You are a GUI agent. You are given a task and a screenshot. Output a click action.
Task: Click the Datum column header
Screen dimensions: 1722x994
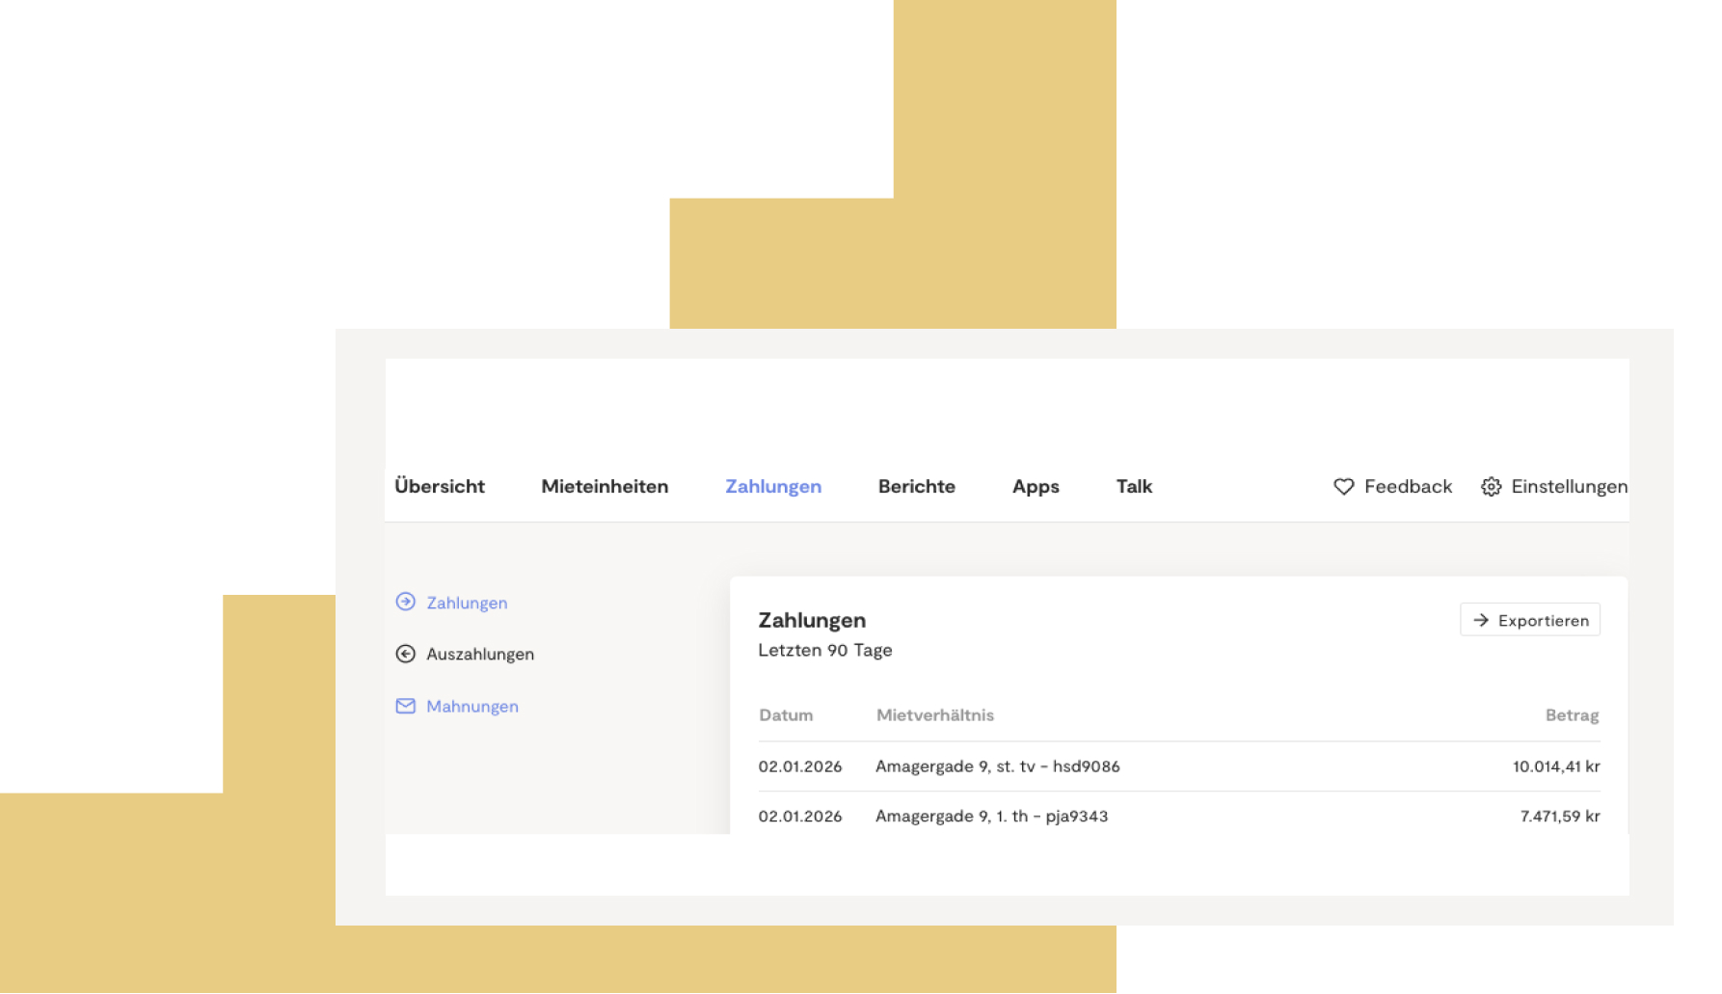[x=786, y=715]
